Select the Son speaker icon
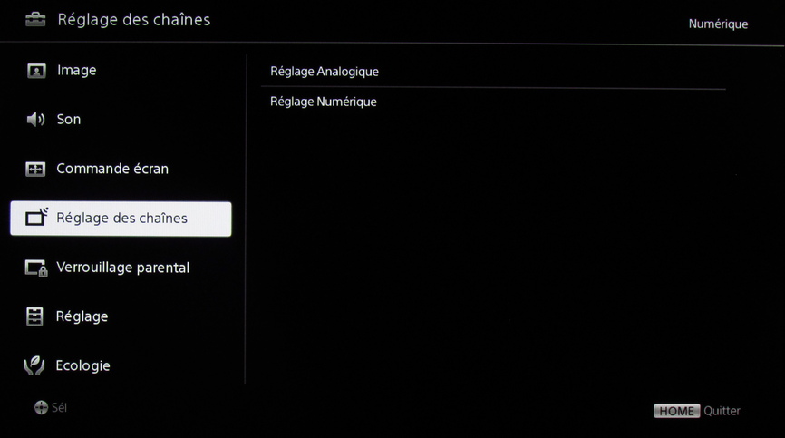The height and width of the screenshot is (438, 785). [x=35, y=119]
